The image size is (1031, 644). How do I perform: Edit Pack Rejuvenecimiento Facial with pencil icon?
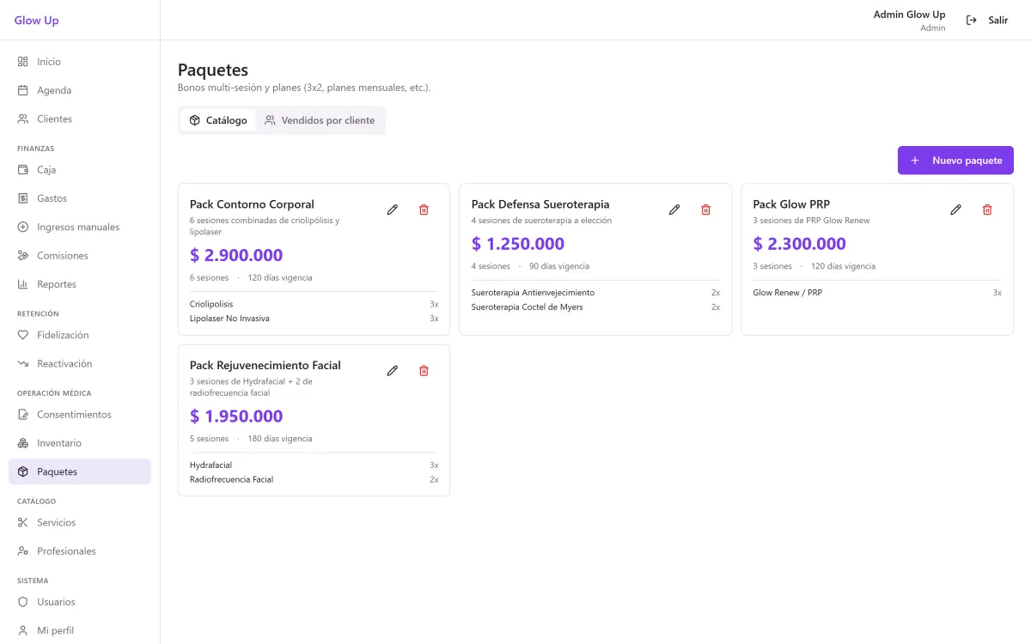(x=393, y=371)
